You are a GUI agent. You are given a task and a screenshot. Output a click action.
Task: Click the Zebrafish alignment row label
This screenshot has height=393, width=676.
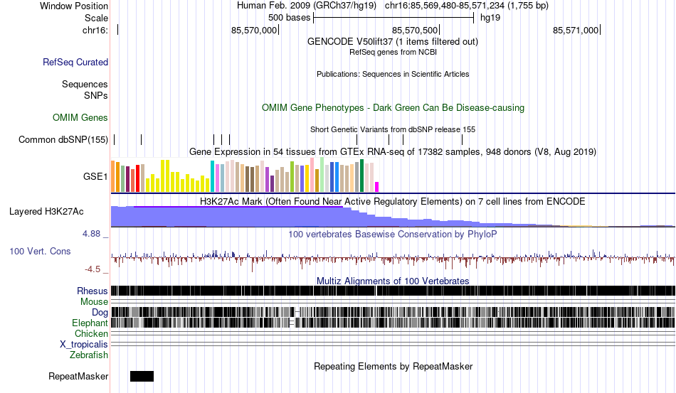tap(89, 355)
